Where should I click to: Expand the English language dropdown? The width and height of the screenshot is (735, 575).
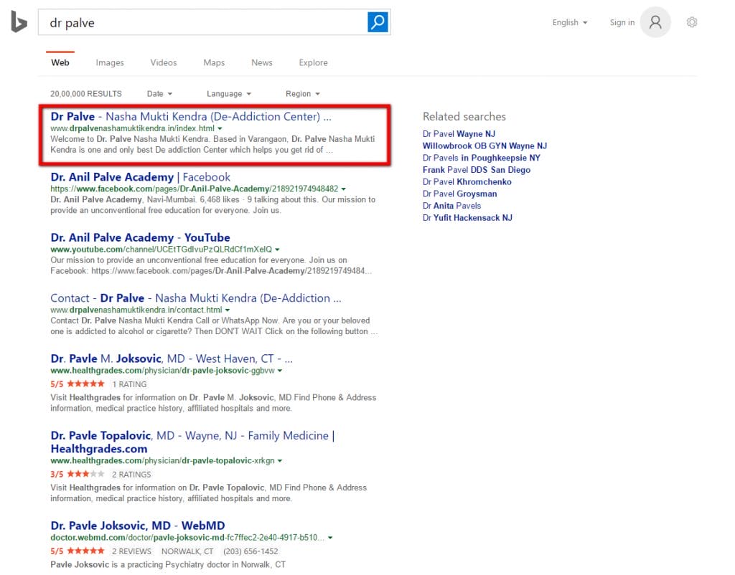[570, 22]
